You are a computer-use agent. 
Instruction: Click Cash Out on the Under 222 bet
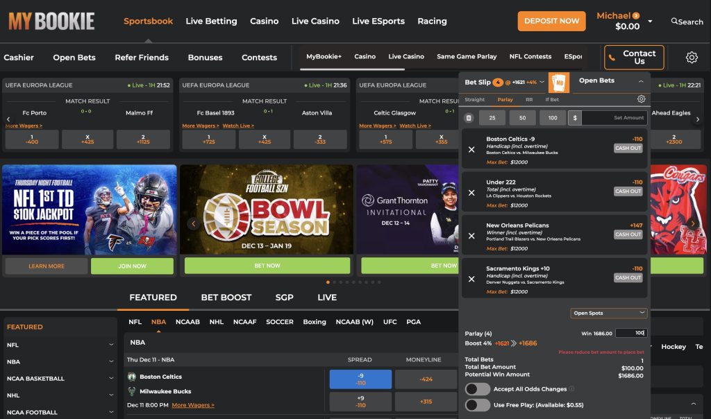[628, 191]
